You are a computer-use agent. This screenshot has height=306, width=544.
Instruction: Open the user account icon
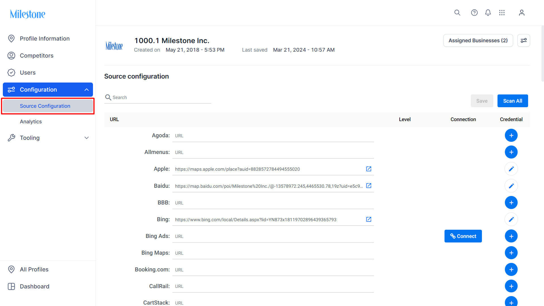pos(522,13)
